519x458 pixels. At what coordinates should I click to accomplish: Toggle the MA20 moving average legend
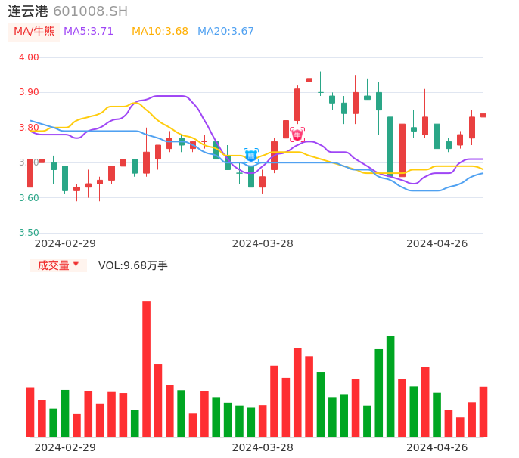click(225, 32)
